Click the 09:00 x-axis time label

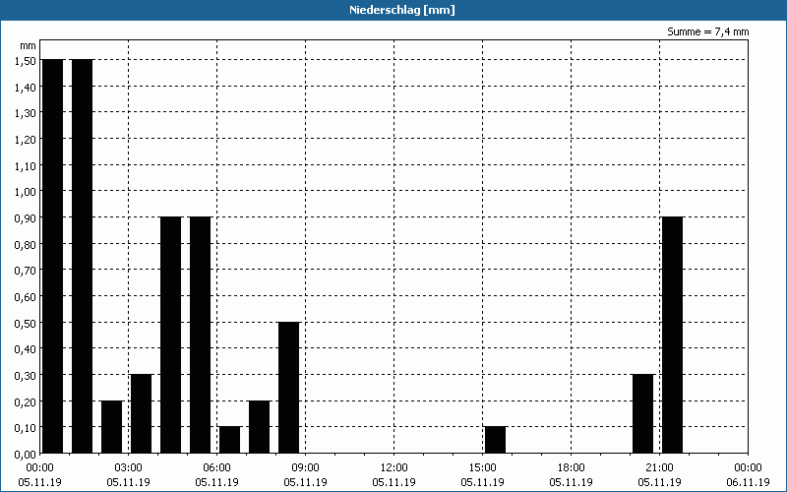pos(306,468)
